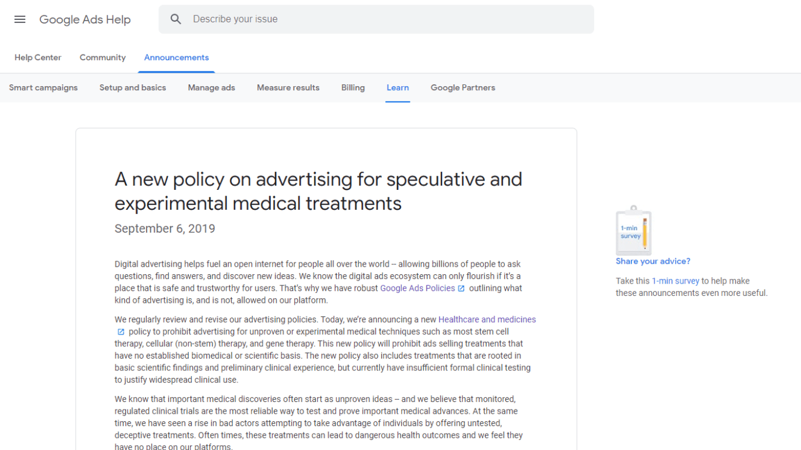Select the Announcements tab
This screenshot has height=450, width=801.
click(x=177, y=57)
